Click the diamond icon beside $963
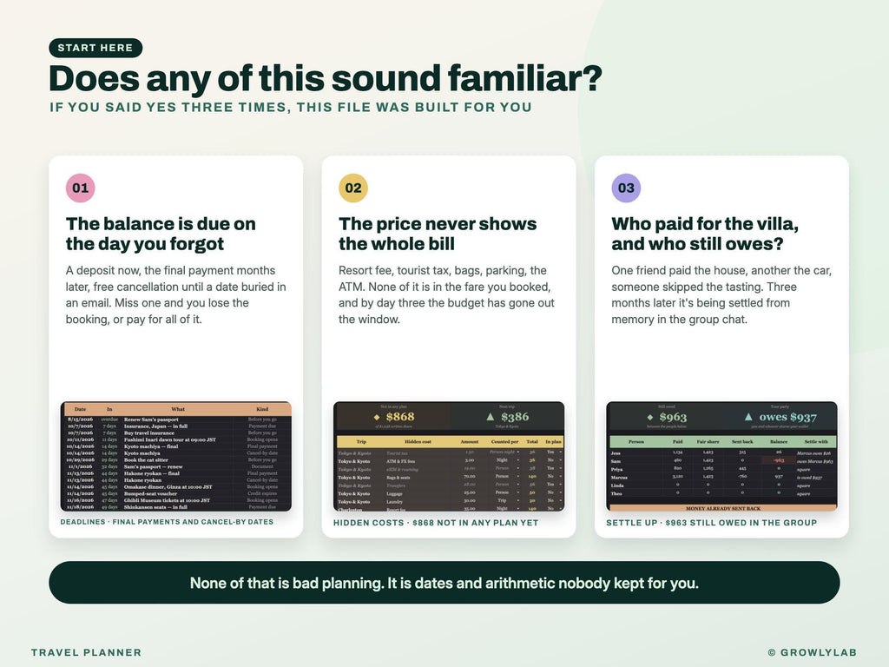This screenshot has height=667, width=889. click(649, 417)
